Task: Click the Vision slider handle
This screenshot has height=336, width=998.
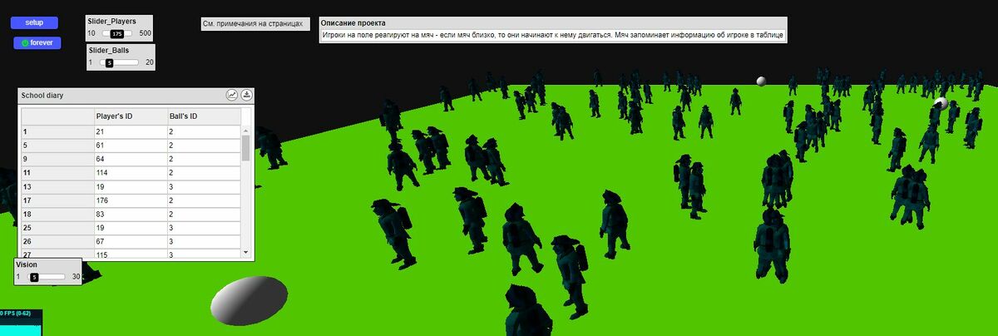Action: 34,277
